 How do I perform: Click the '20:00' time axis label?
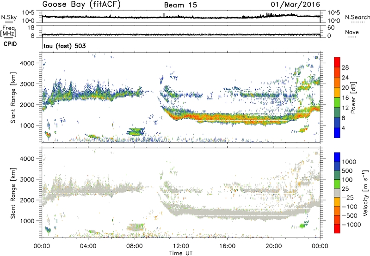(273, 246)
